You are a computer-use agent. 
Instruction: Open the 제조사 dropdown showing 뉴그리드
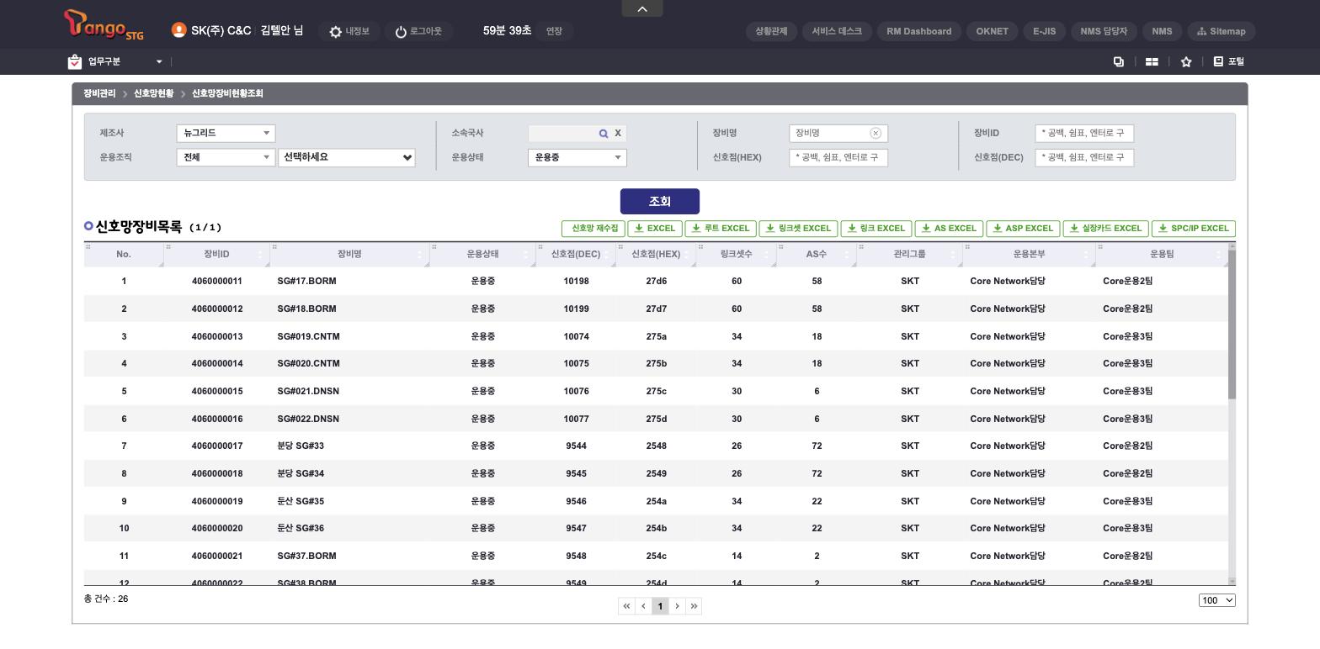pos(226,133)
